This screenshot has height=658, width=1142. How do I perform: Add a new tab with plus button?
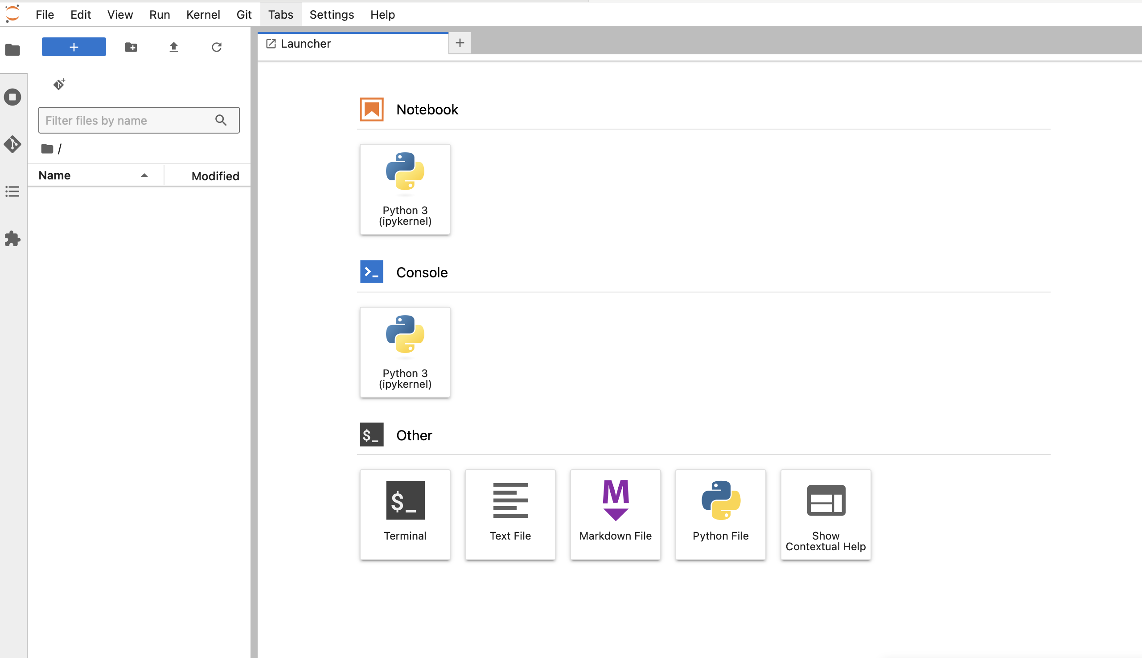460,43
